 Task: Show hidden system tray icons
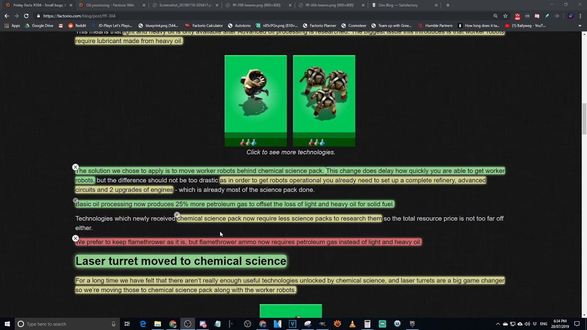[x=498, y=324]
